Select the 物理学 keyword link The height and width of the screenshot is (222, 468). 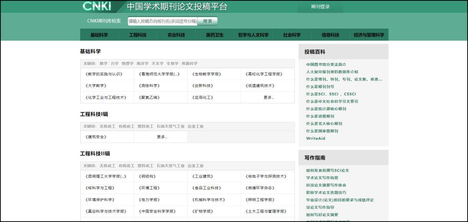127,64
